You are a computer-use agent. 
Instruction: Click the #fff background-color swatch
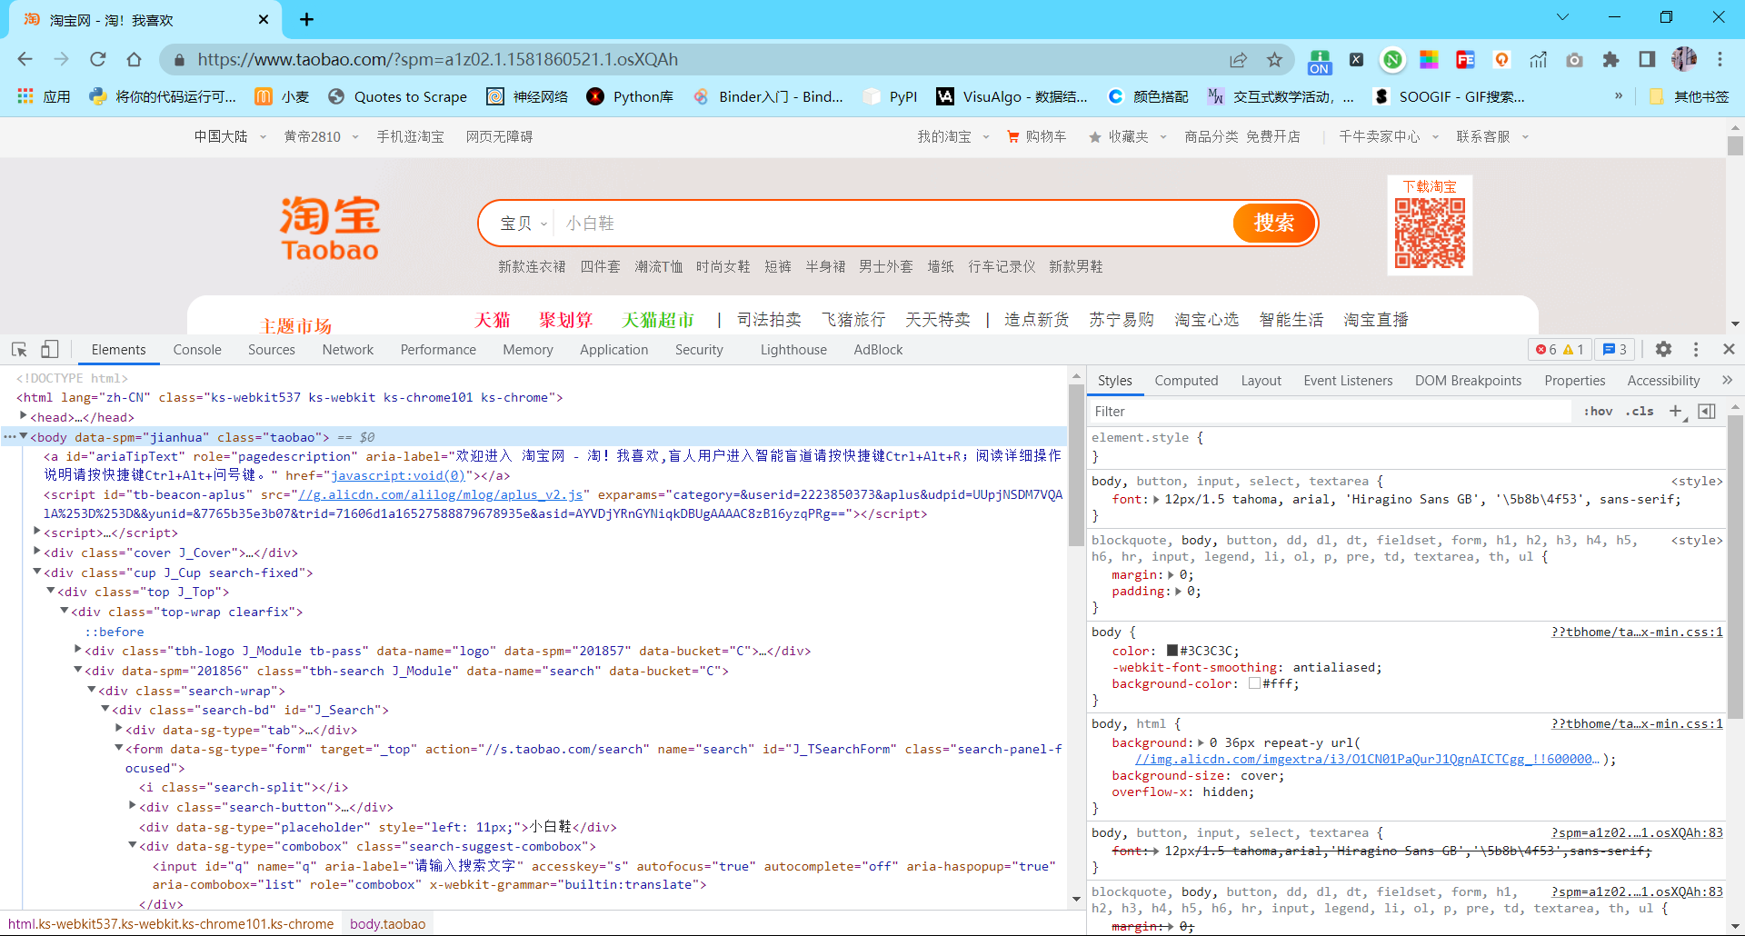1254,683
